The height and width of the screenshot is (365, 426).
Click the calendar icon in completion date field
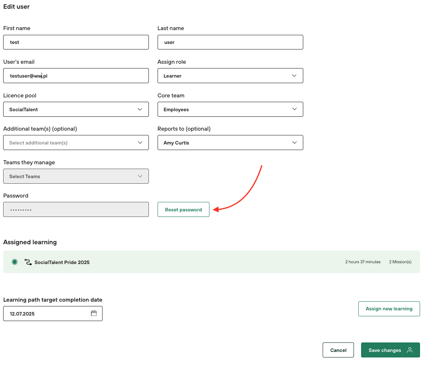[x=94, y=314]
